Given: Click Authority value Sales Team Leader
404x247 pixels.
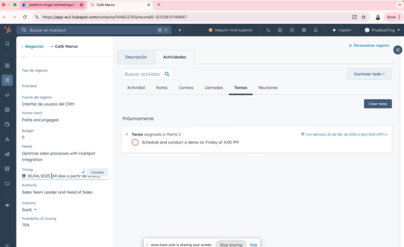Looking at the screenshot, I should 57,192.
